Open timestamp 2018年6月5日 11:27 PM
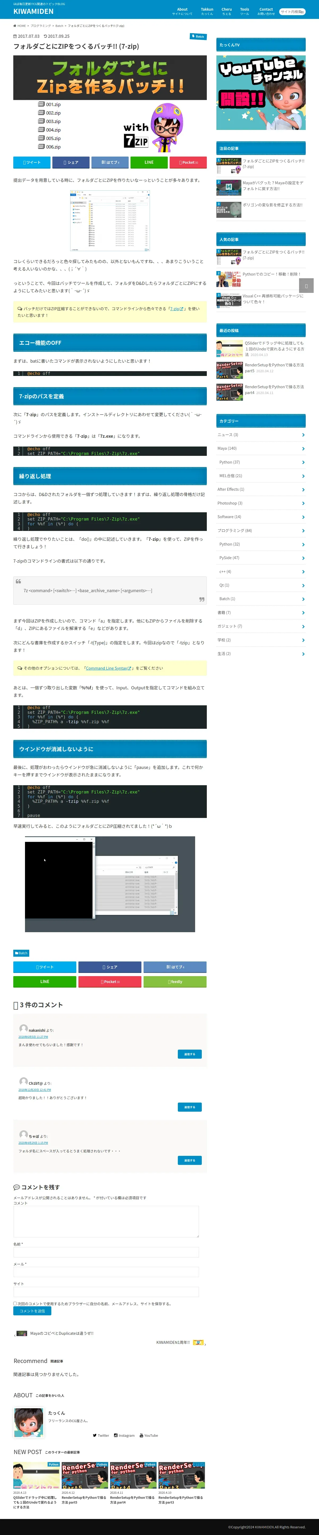319x1535 pixels. [33, 1037]
